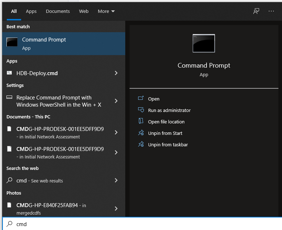Select cmd - See web results entry
The image size is (282, 230).
pyautogui.click(x=64, y=181)
